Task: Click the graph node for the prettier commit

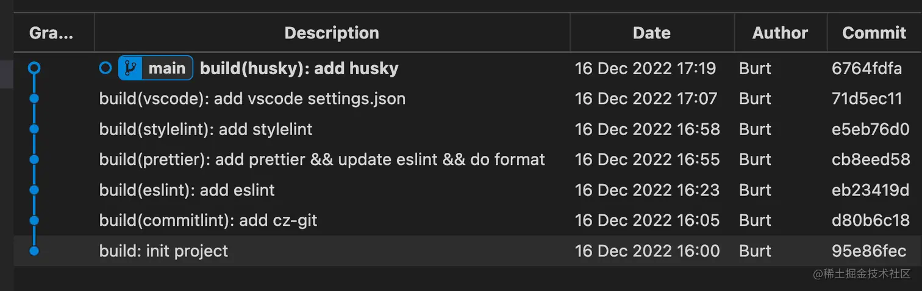Action: [34, 160]
